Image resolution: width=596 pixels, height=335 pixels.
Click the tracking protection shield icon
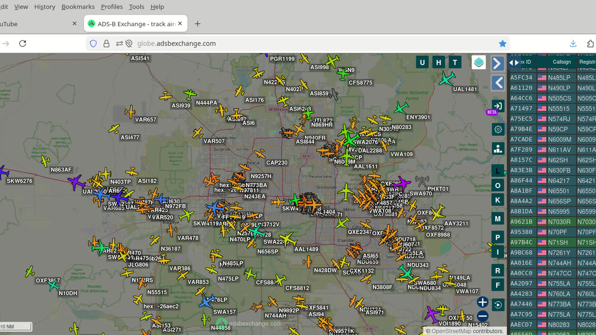coord(93,43)
